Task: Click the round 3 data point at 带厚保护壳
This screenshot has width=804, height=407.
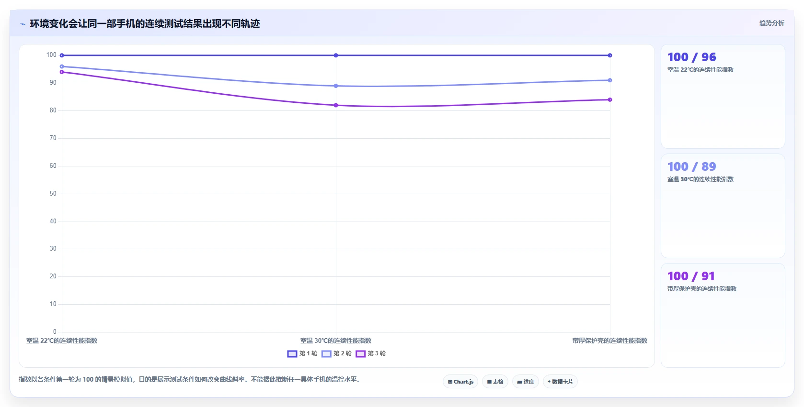Action: 610,100
